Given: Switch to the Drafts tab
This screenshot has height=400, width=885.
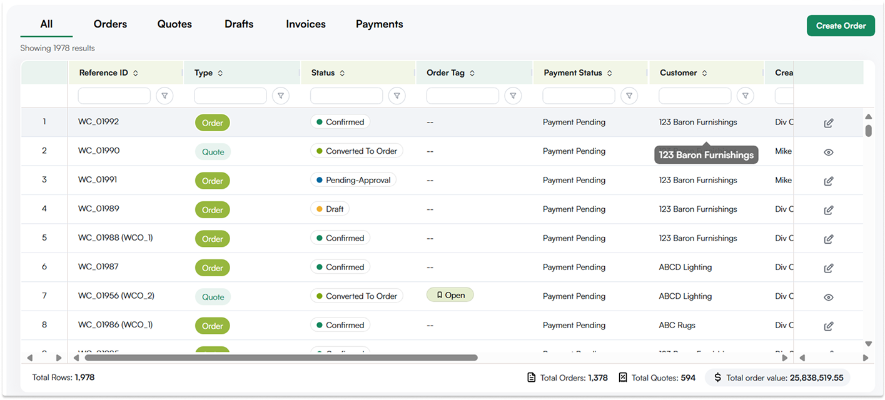Looking at the screenshot, I should coord(239,24).
